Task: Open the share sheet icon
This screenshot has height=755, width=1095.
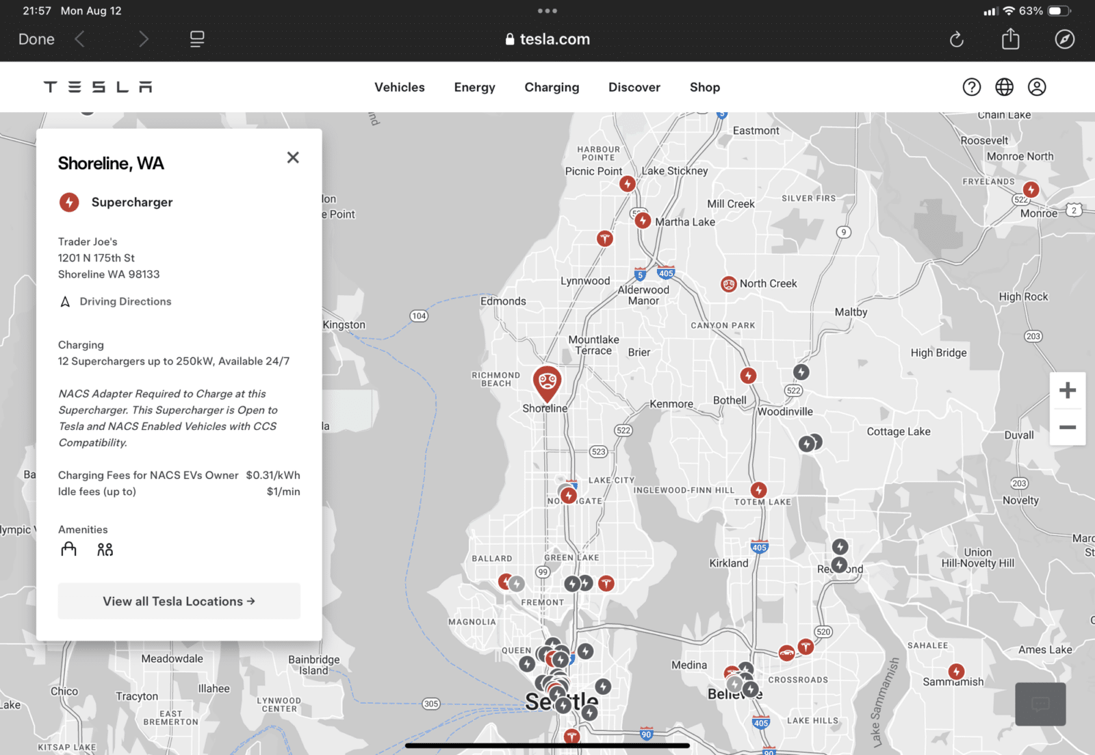Action: click(1010, 39)
